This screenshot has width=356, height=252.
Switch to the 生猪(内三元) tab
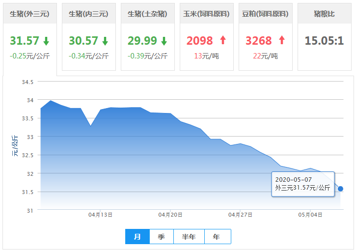click(x=89, y=14)
